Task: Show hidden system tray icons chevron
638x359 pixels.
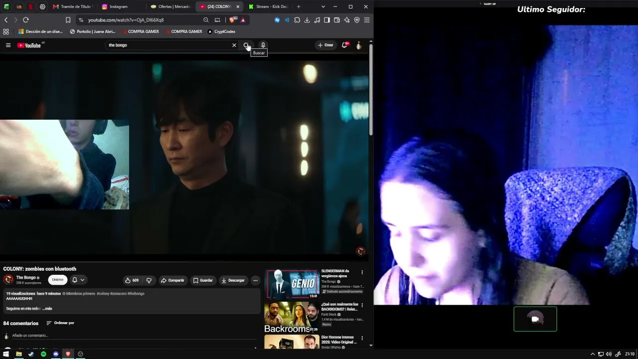Action: [x=593, y=354]
